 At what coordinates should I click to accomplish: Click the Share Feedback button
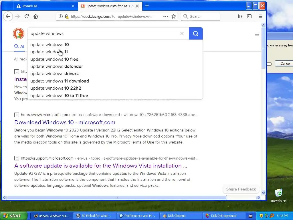[x=241, y=189]
